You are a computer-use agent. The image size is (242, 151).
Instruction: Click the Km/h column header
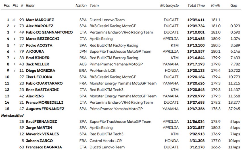click(216, 6)
